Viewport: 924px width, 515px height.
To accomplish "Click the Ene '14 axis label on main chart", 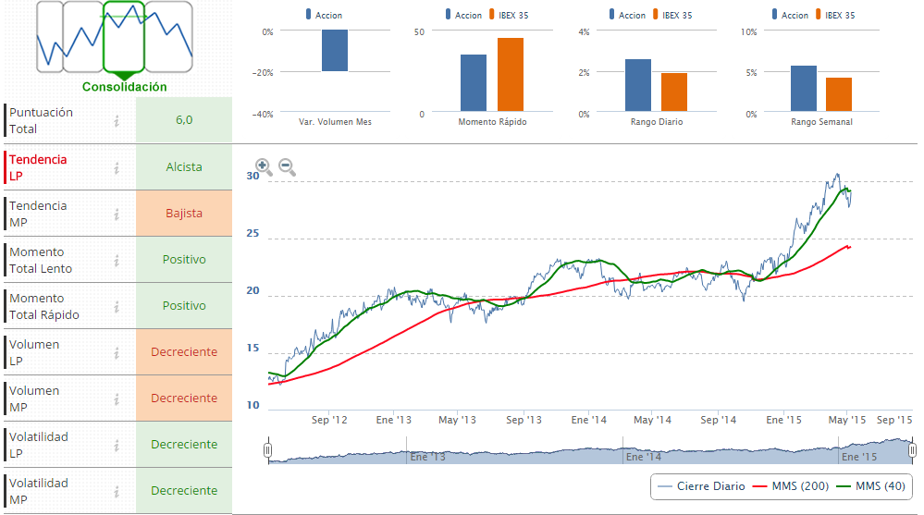I will pos(588,420).
